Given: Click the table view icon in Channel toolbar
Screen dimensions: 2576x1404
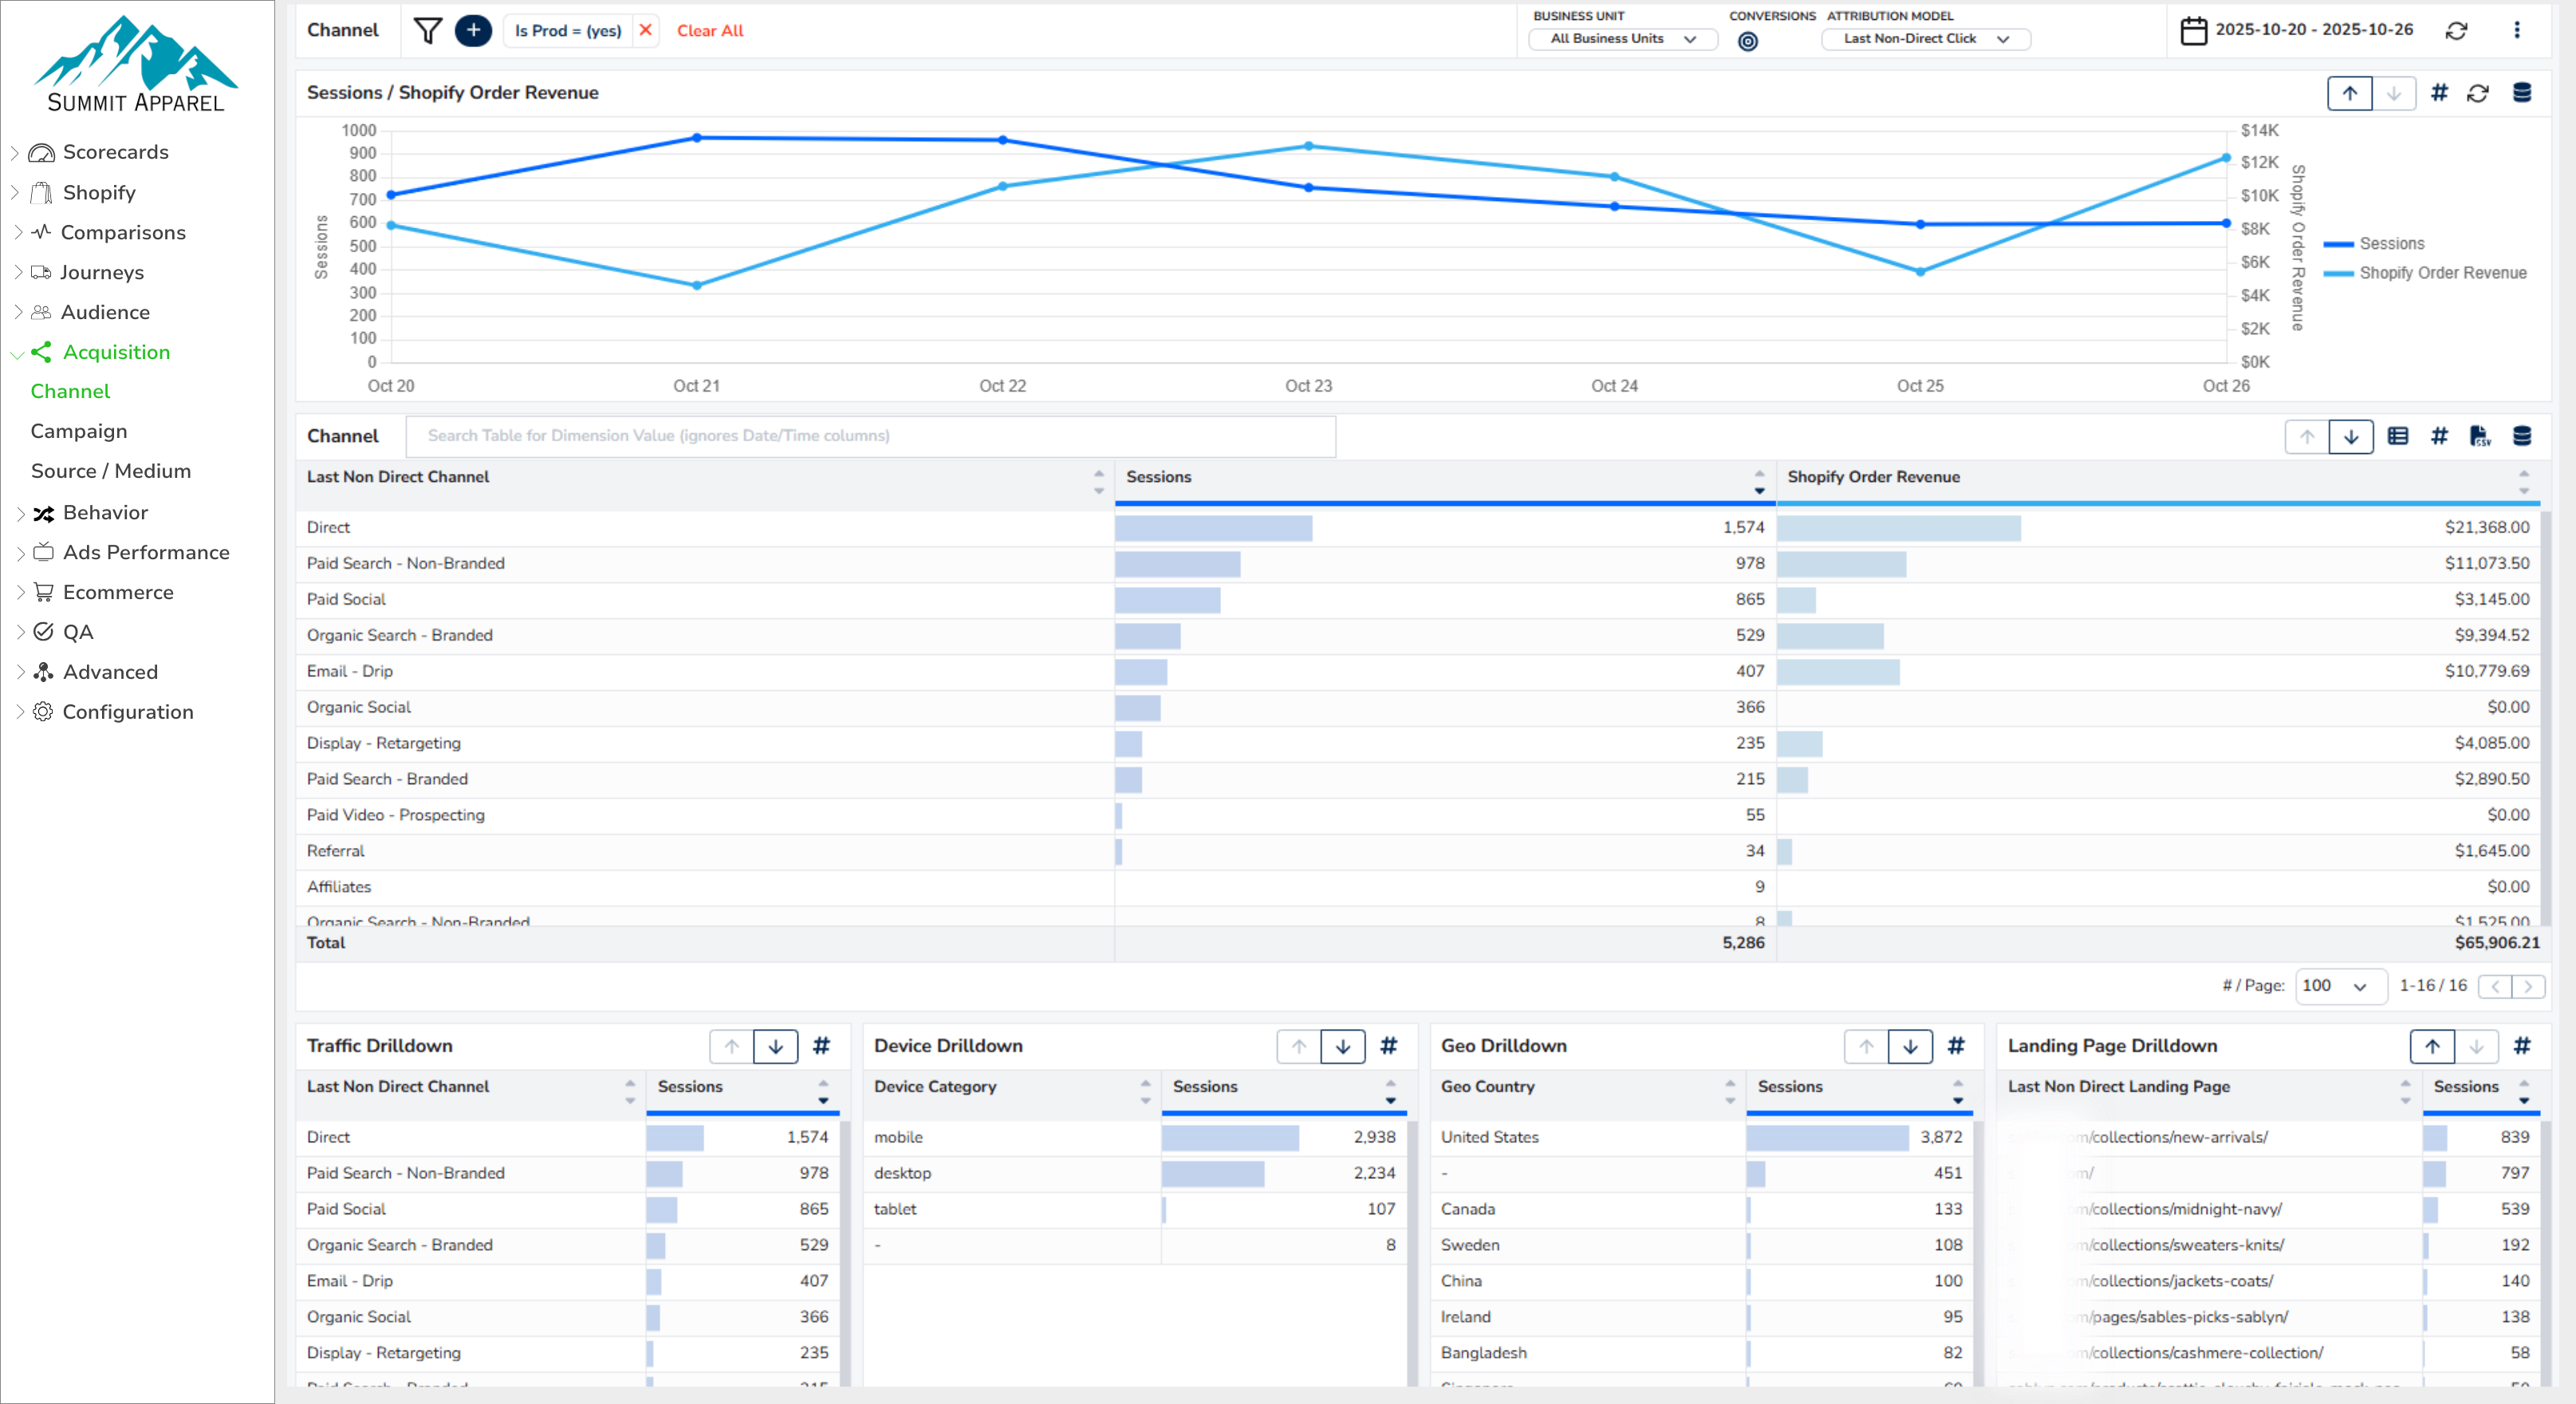Looking at the screenshot, I should click(x=2398, y=436).
